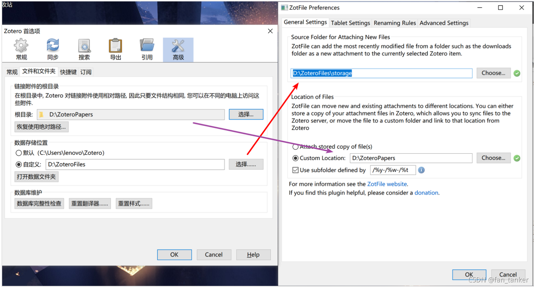Toggle Use subfolder defined by checkbox
Viewport: 534px width, 287px height.
tap(295, 170)
